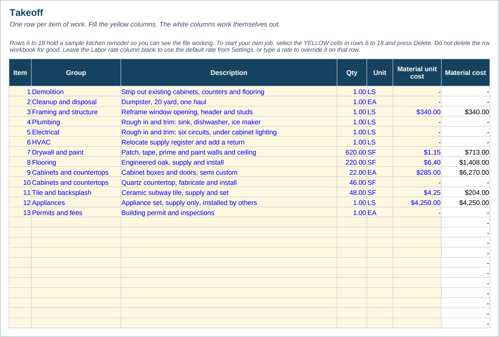Select the $6.40 unit cost cell
This screenshot has width=499, height=337.
pos(417,162)
